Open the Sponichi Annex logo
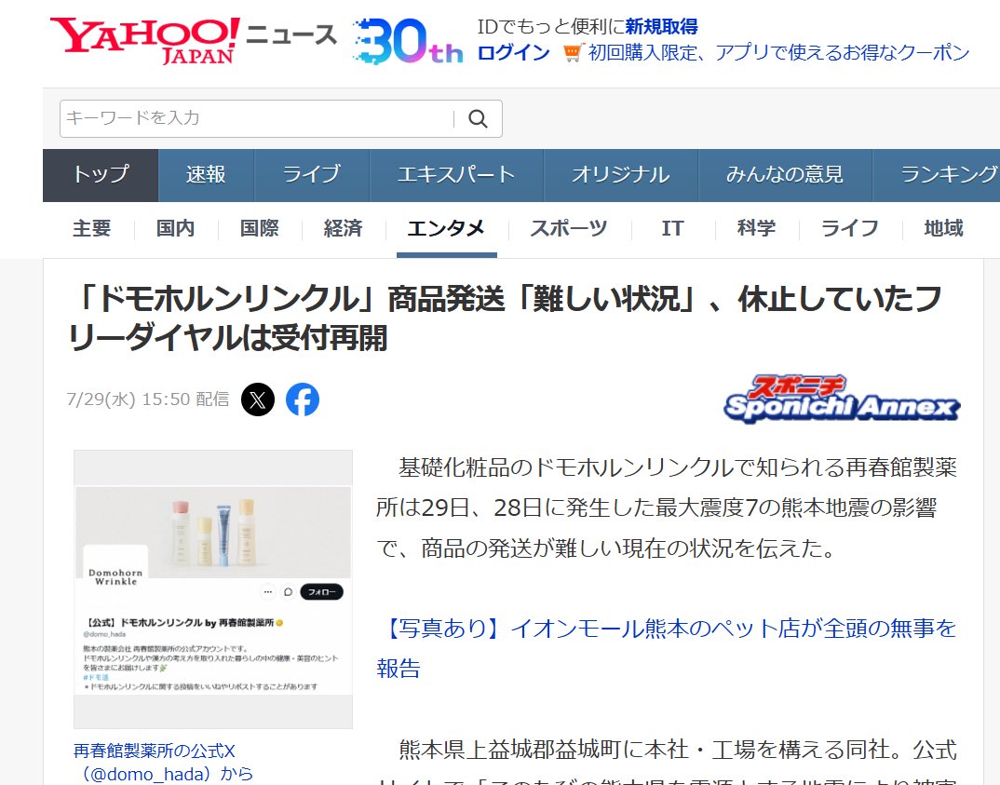This screenshot has height=785, width=1000. pos(842,399)
